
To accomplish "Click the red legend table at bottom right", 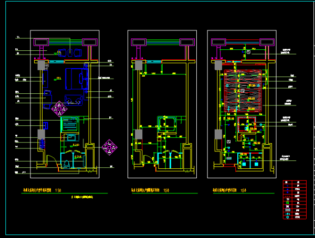I will [295, 200].
